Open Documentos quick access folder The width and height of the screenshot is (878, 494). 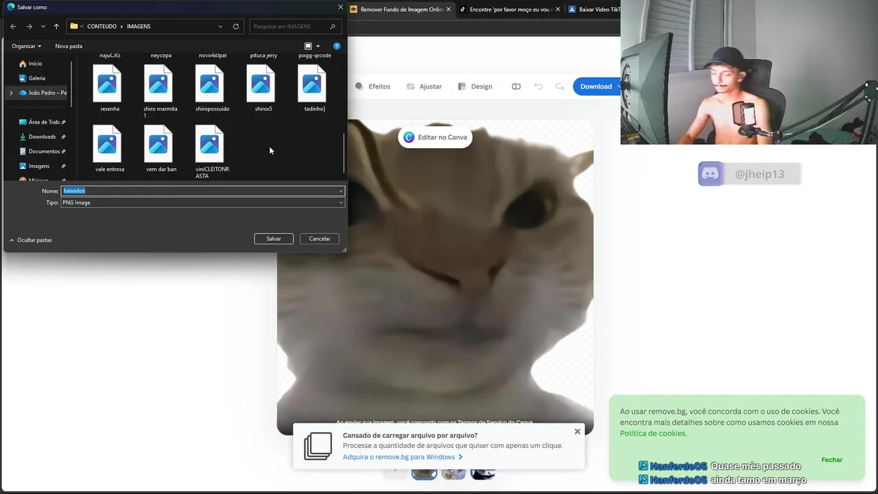(x=43, y=151)
